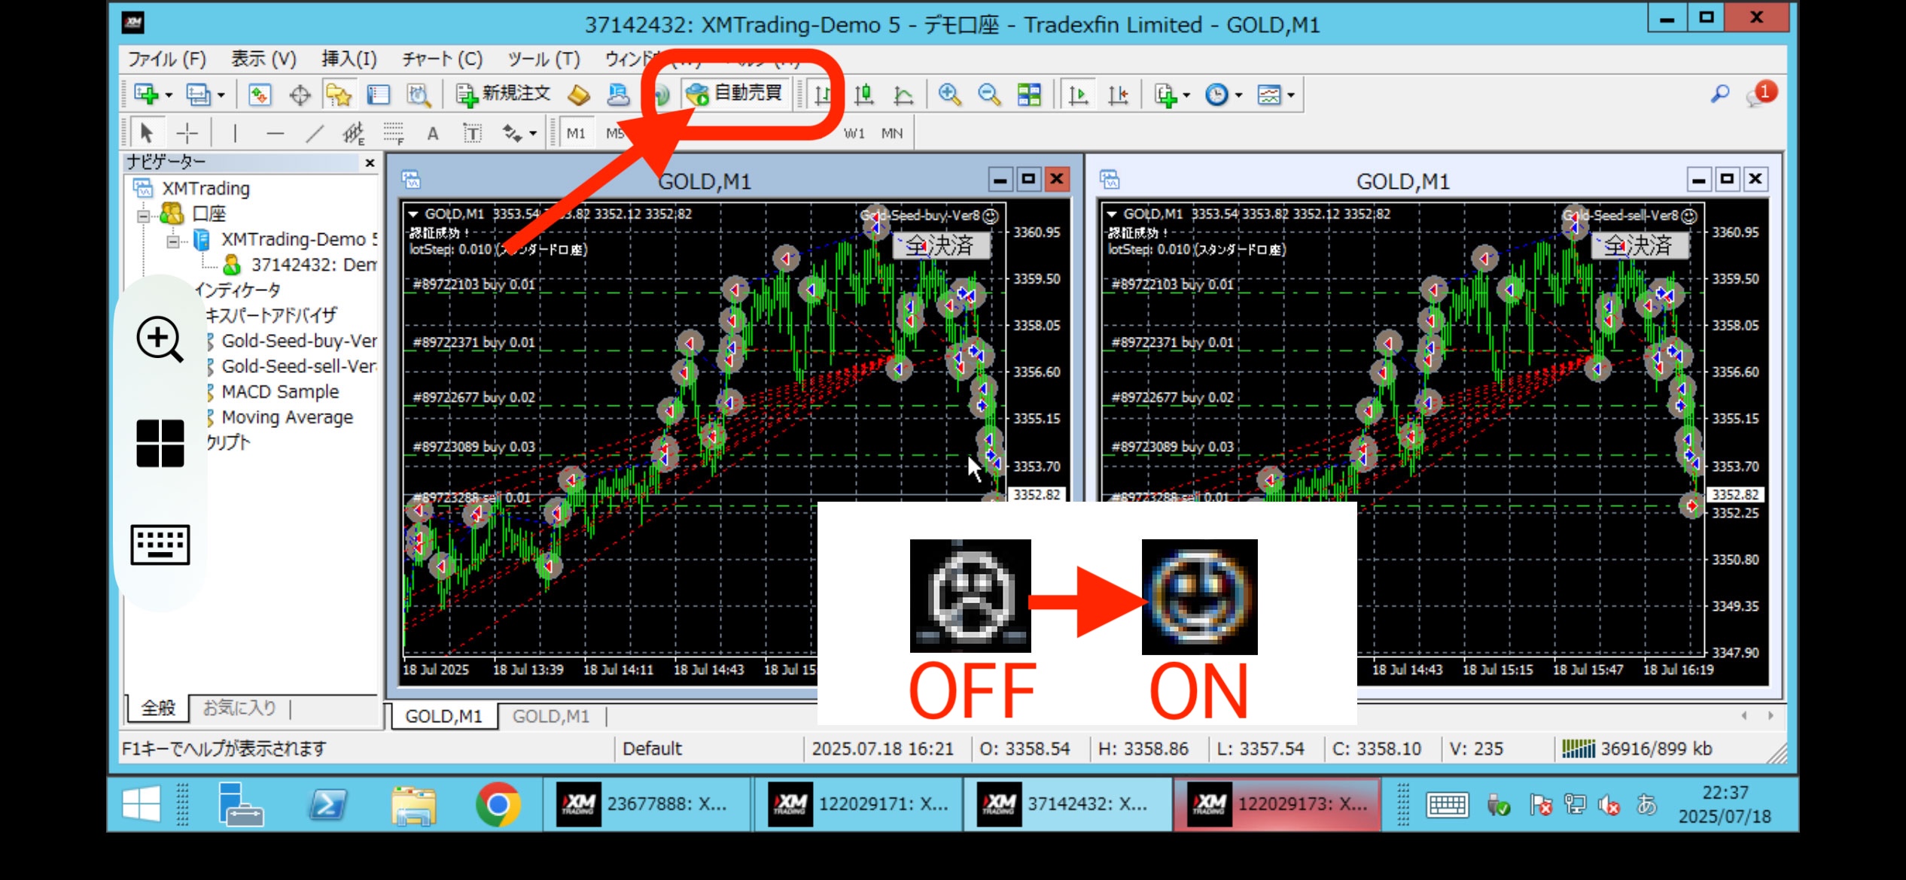Select the W1 timeframe button

click(x=854, y=133)
